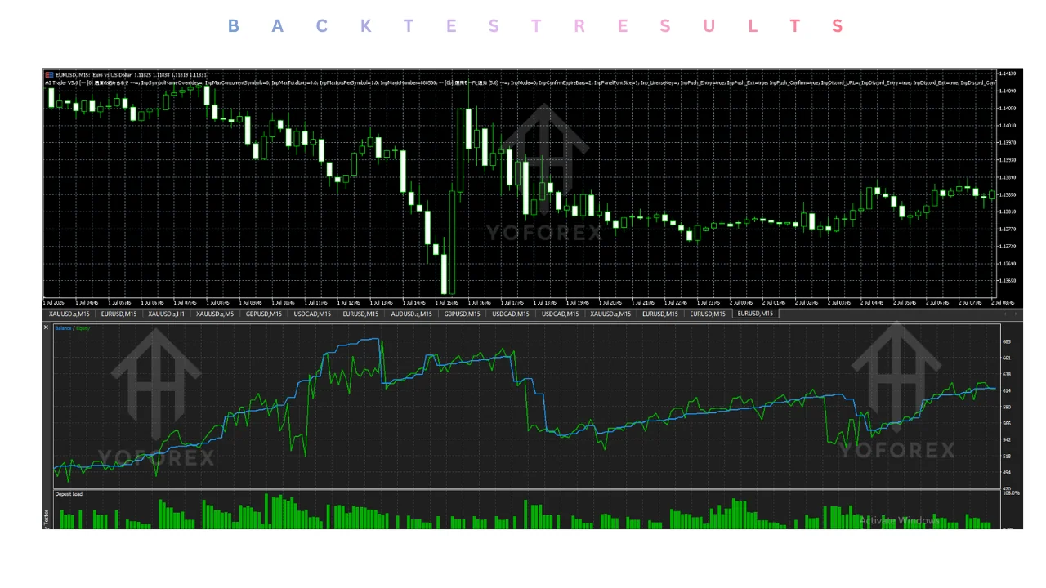
Task: Click the EURUSD chart symbol icon in title
Action: point(47,75)
